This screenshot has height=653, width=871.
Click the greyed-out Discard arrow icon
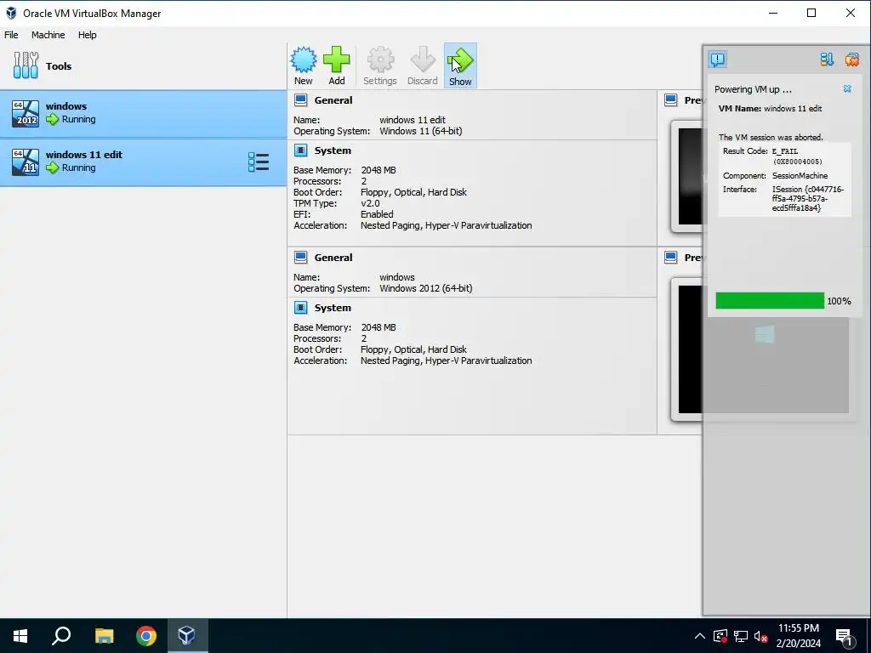tap(423, 60)
